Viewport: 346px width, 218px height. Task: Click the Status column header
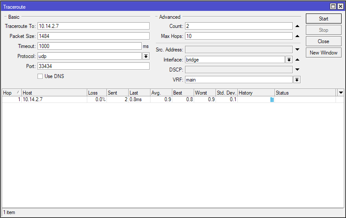coord(305,93)
